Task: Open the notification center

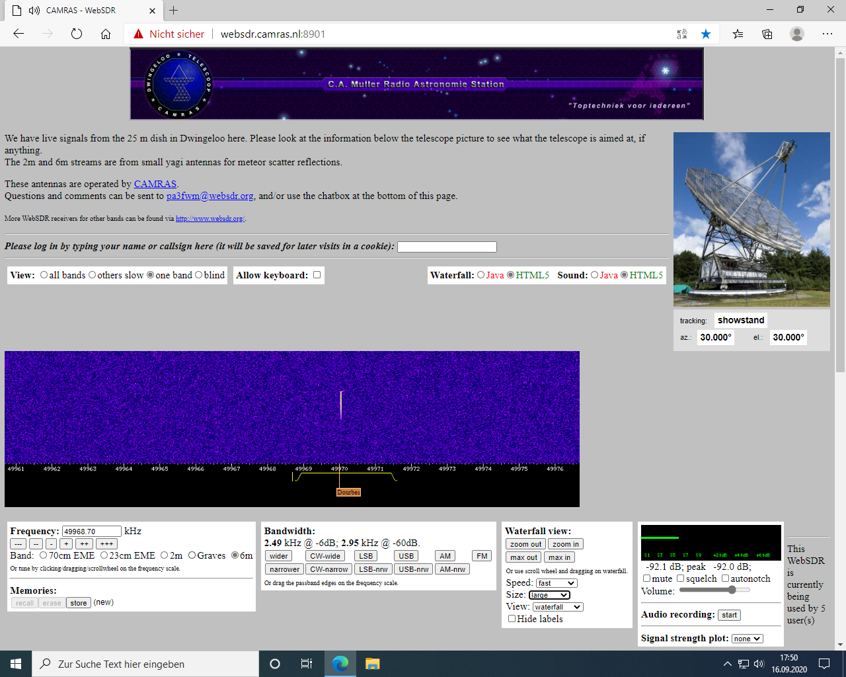Action: (824, 664)
